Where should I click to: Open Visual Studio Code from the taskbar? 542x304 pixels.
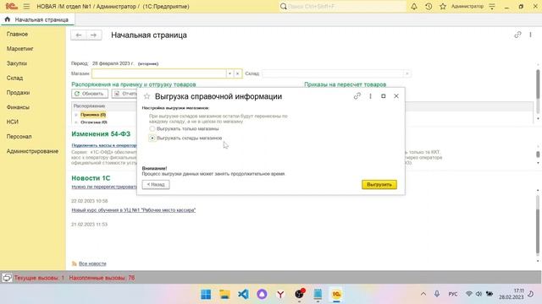pyautogui.click(x=243, y=295)
